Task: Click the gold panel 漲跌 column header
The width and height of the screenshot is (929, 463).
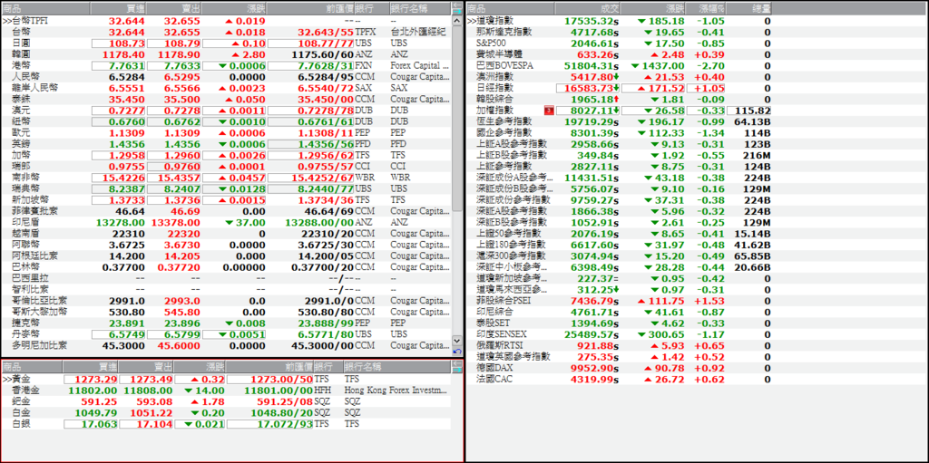Action: 200,366
